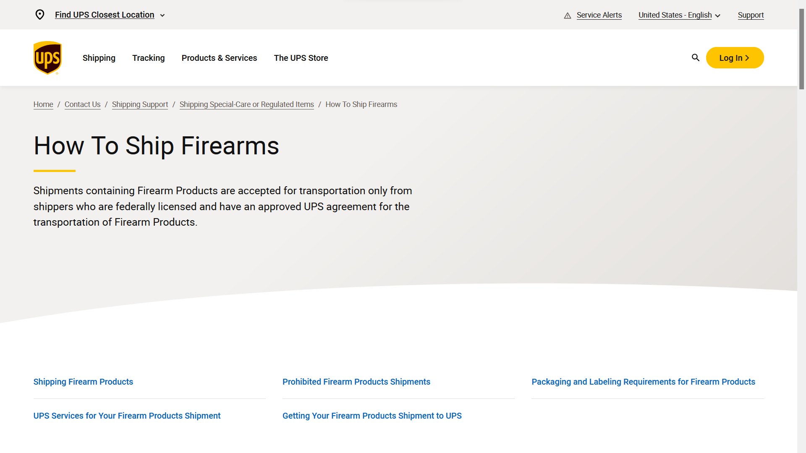Open Packaging and Labeling Requirements for Firearm Products
The width and height of the screenshot is (806, 453).
tap(643, 382)
